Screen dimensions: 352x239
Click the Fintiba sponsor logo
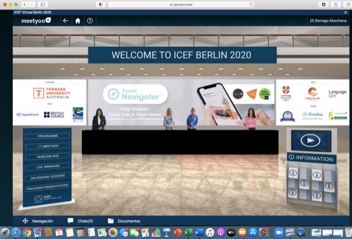coord(312,115)
